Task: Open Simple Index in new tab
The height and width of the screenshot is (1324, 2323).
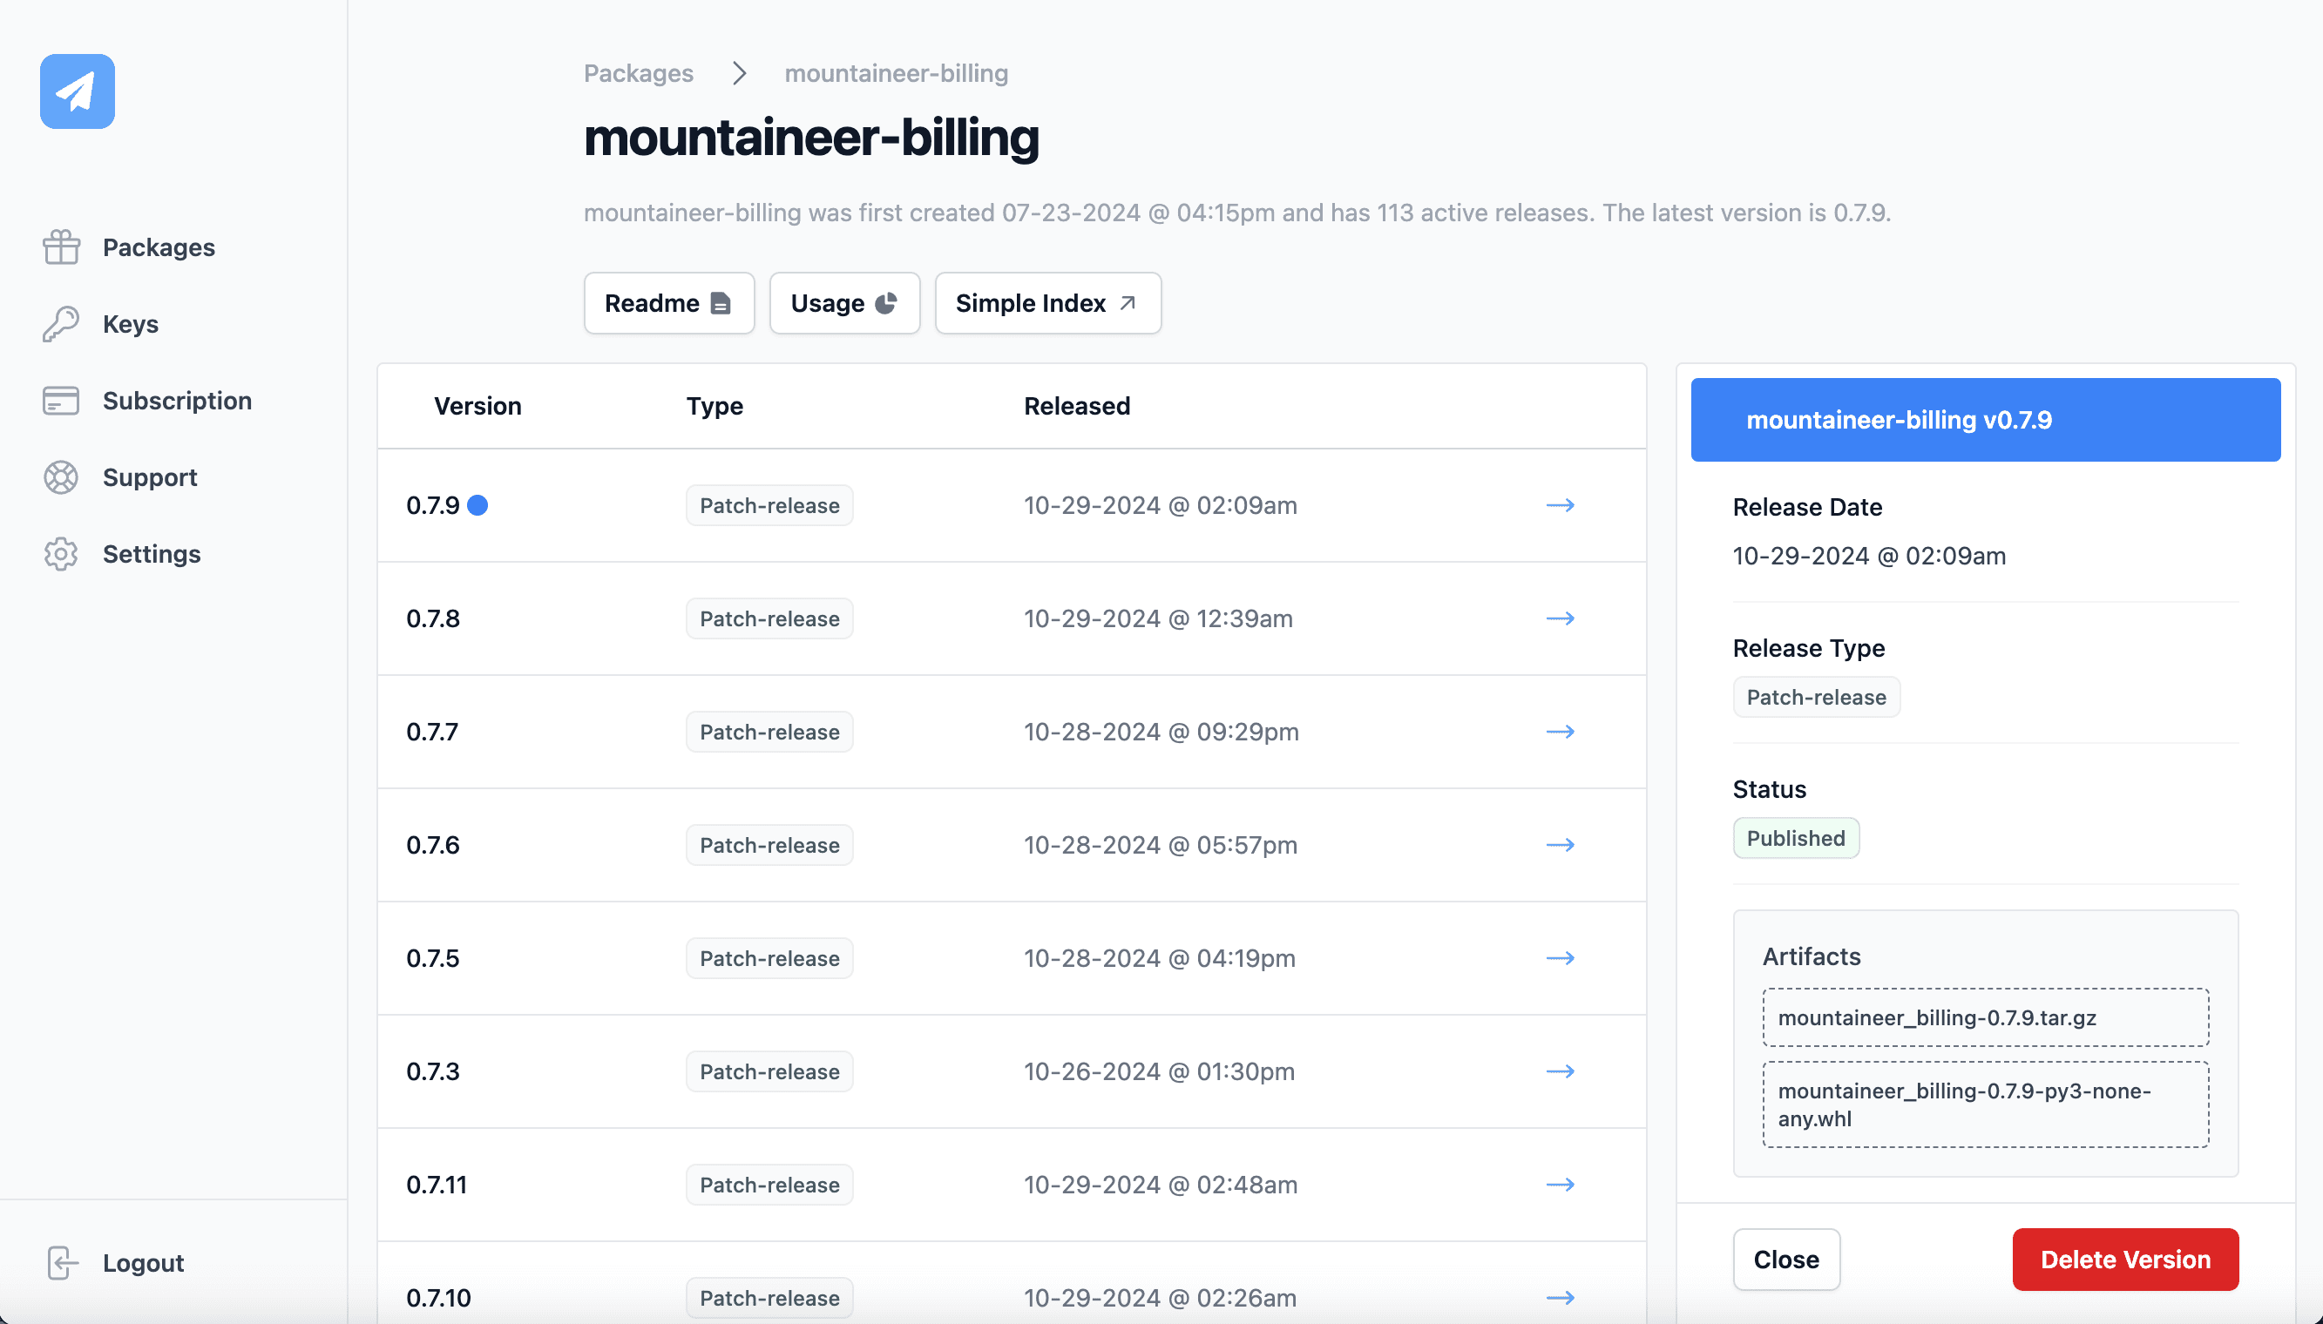Action: (x=1046, y=303)
